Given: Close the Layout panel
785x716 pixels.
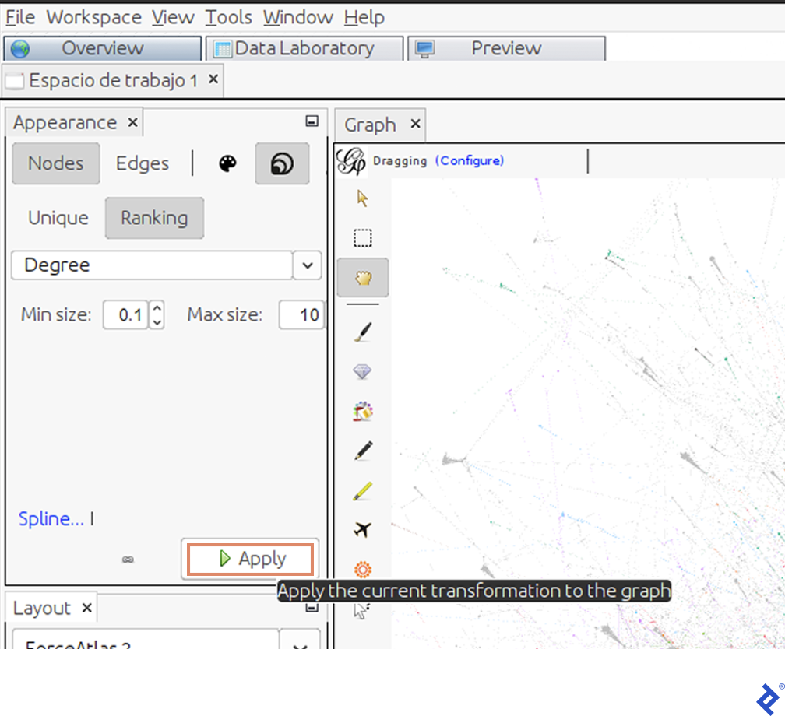Looking at the screenshot, I should coord(86,607).
